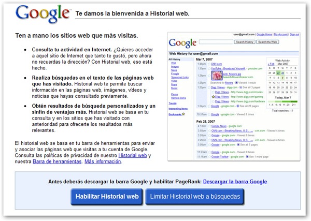This screenshot has width=311, height=221.
Task: Select highlighted day 28 in the Web Activity calendar
Action: pos(282,73)
